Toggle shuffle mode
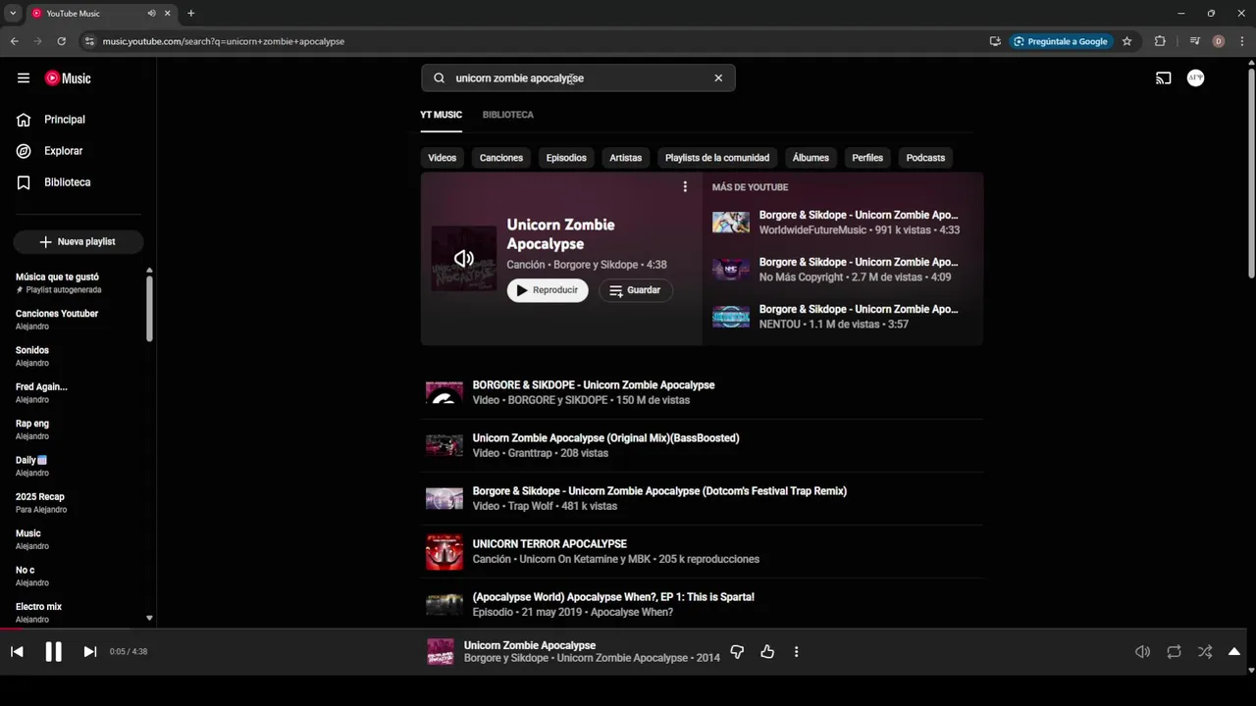Image resolution: width=1256 pixels, height=706 pixels. pyautogui.click(x=1205, y=651)
